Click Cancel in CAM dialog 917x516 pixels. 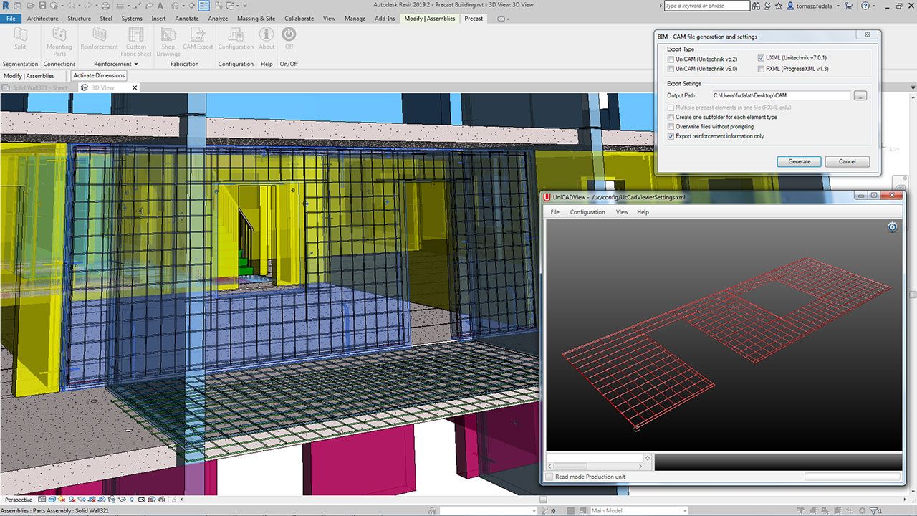(x=848, y=161)
